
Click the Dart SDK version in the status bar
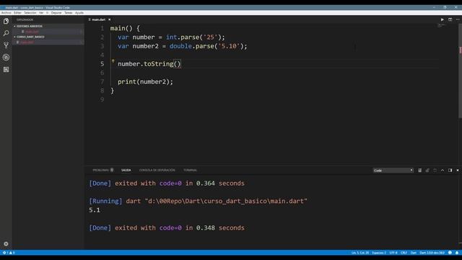[x=432, y=253]
